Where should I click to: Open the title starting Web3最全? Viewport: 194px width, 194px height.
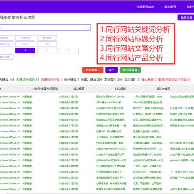[x=111, y=143]
